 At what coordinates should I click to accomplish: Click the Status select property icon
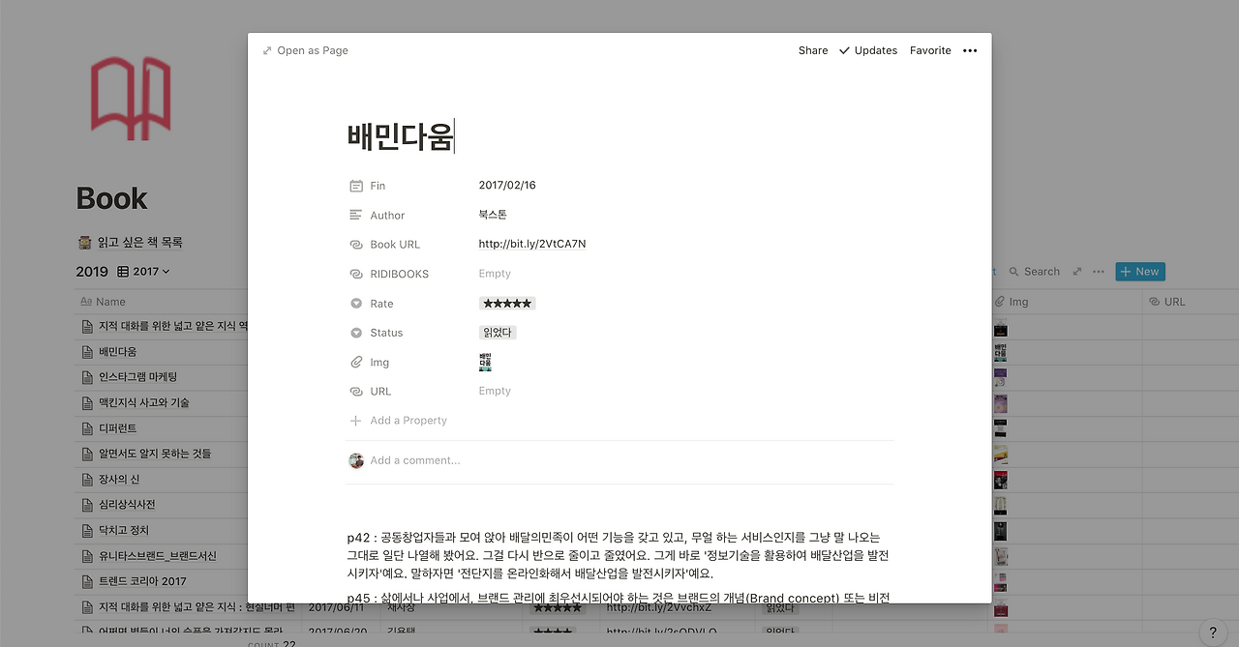[356, 333]
